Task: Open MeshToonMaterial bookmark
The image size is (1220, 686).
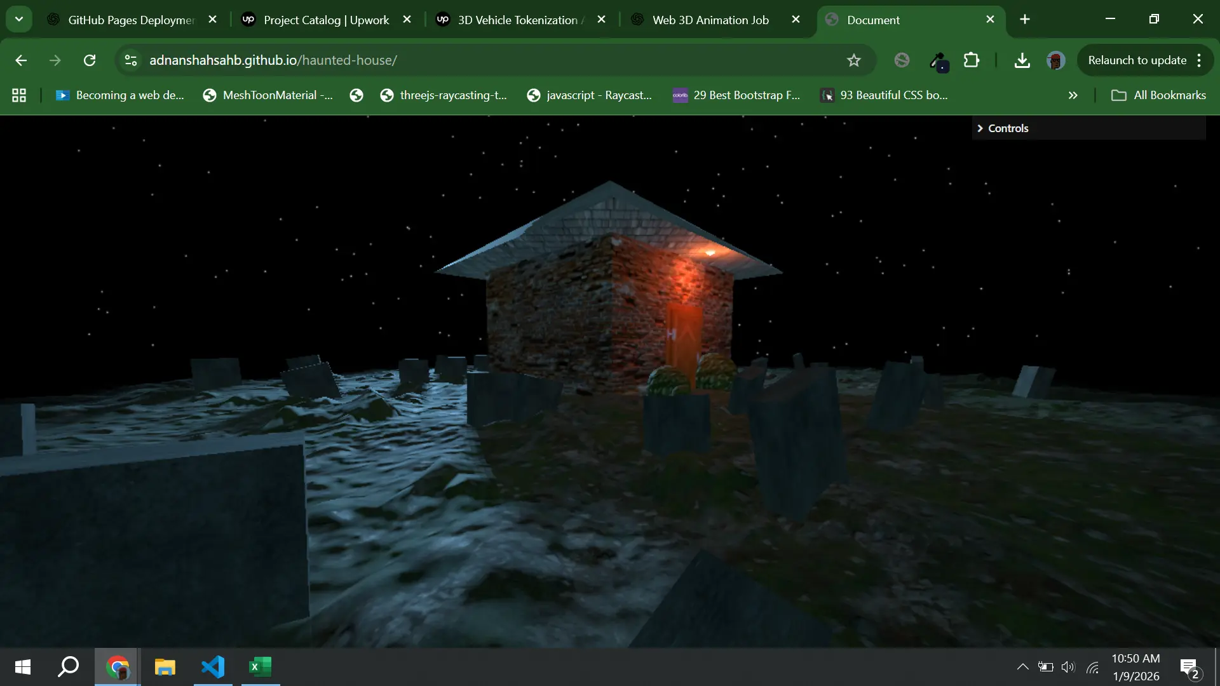Action: (x=269, y=95)
